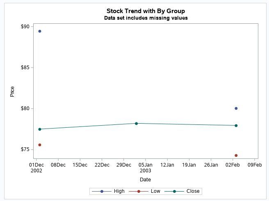Click the red Low point in February
The image size is (269, 201).
point(236,156)
